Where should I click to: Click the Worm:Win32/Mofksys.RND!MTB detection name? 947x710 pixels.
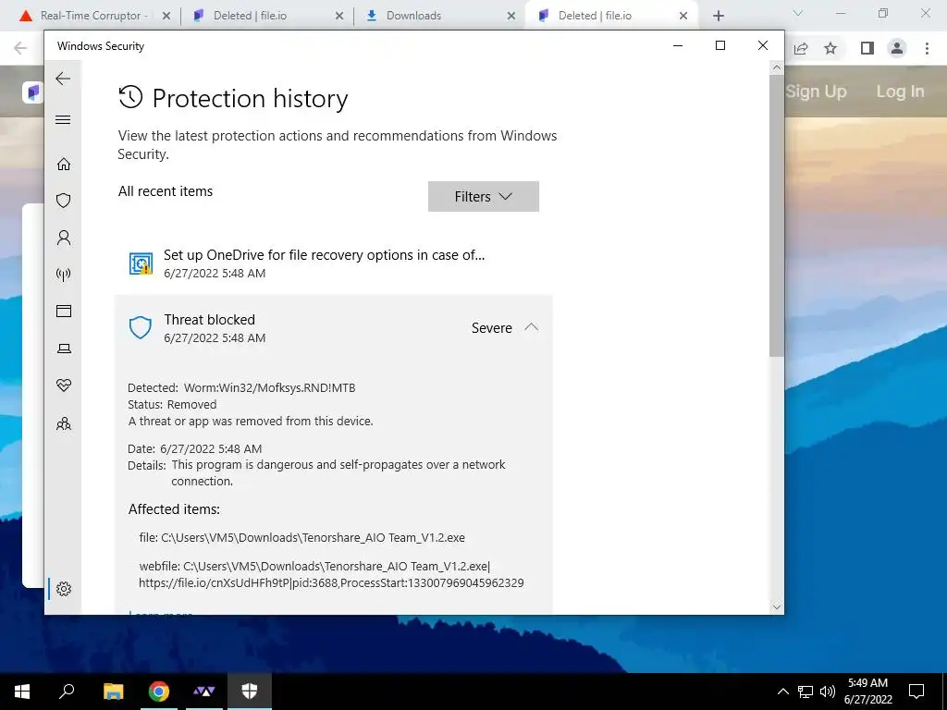(x=269, y=387)
